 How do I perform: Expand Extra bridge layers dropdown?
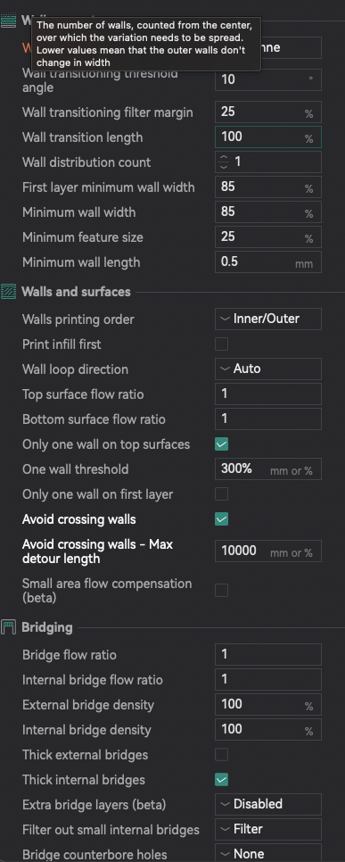pos(268,804)
